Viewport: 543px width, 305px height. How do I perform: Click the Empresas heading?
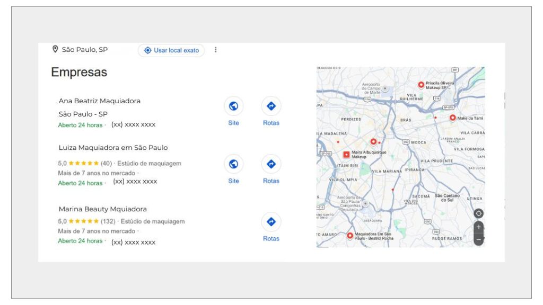point(79,72)
